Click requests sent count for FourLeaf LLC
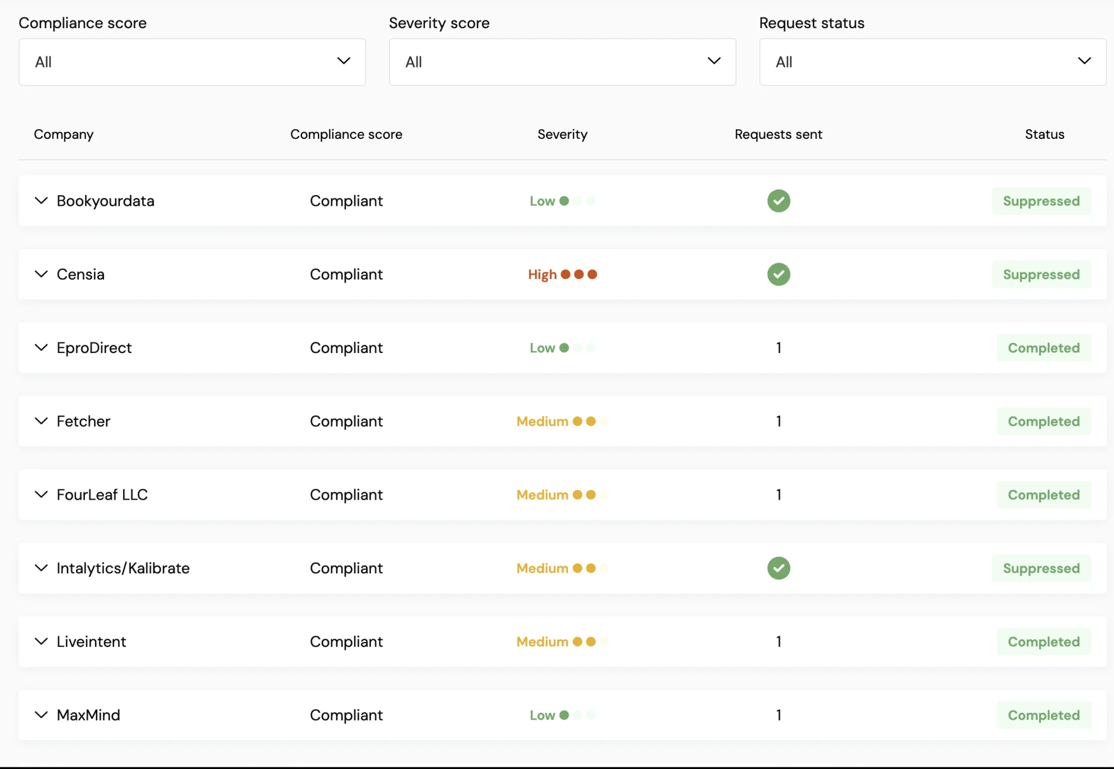Viewport: 1114px width, 769px height. click(779, 495)
